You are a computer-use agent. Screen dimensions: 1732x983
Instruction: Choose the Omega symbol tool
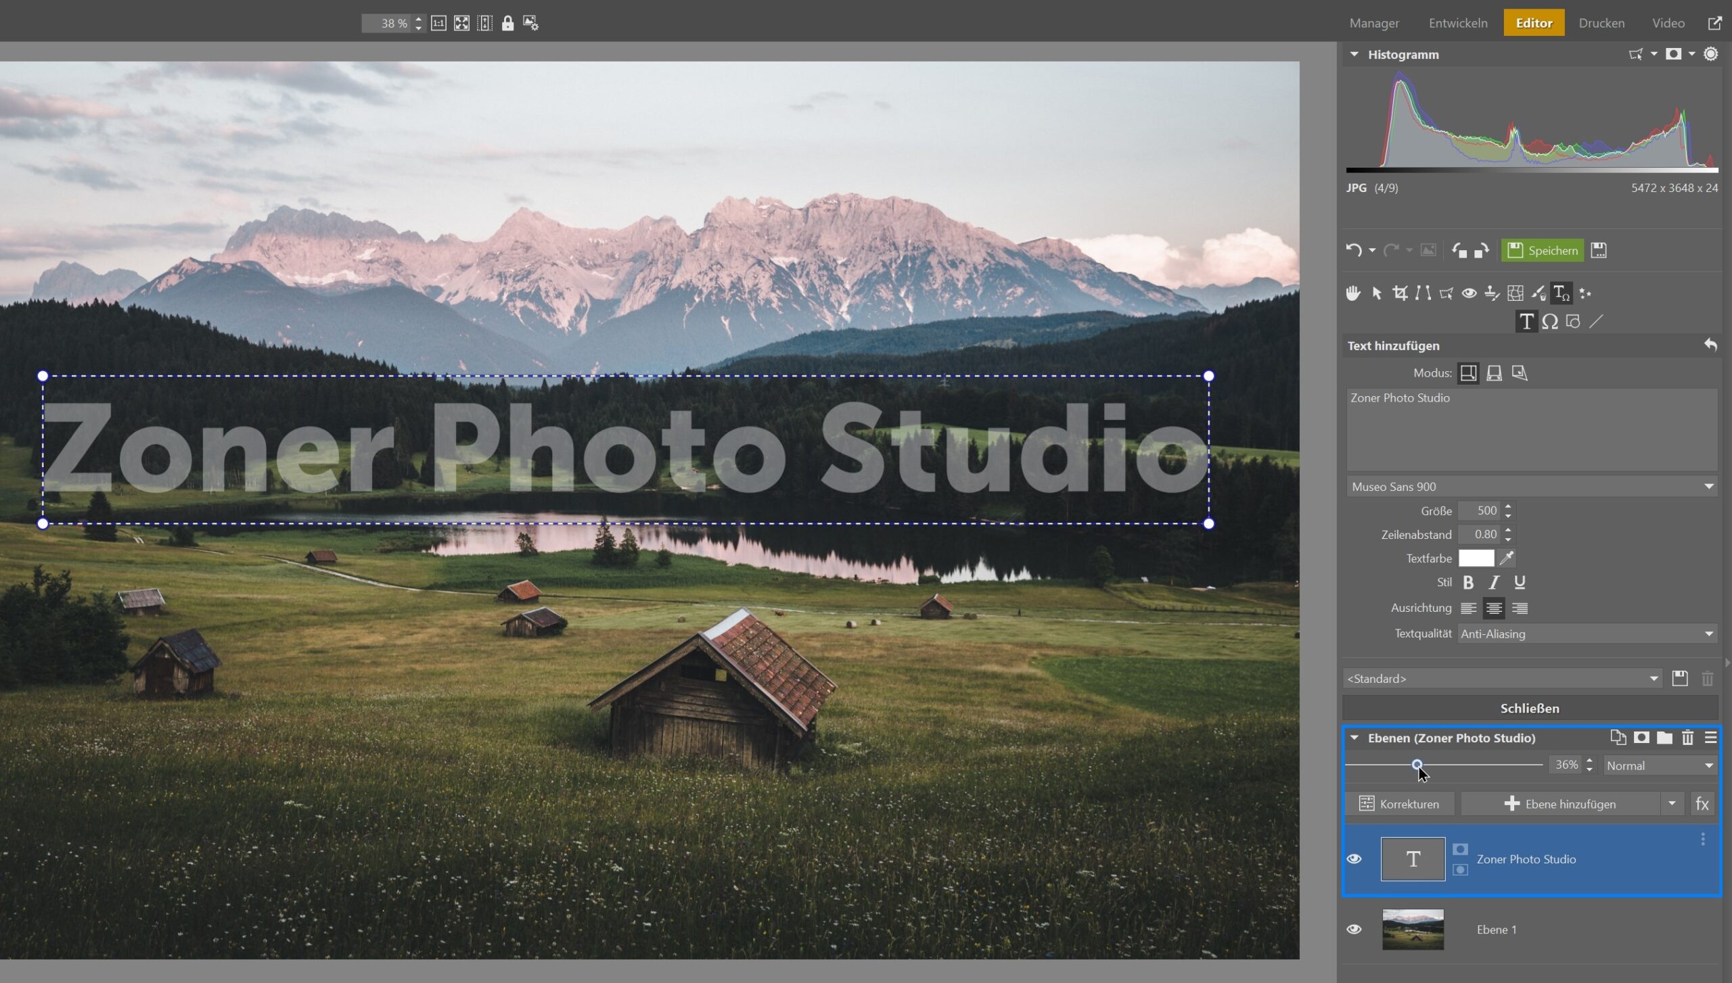(1550, 322)
